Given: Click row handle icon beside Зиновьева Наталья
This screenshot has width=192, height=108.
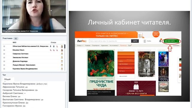Looking at the screenshot, I should pyautogui.click(x=4, y=58).
